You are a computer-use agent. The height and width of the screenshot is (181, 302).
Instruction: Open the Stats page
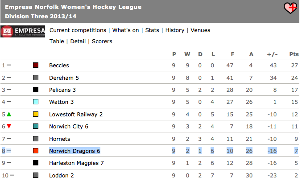152,30
